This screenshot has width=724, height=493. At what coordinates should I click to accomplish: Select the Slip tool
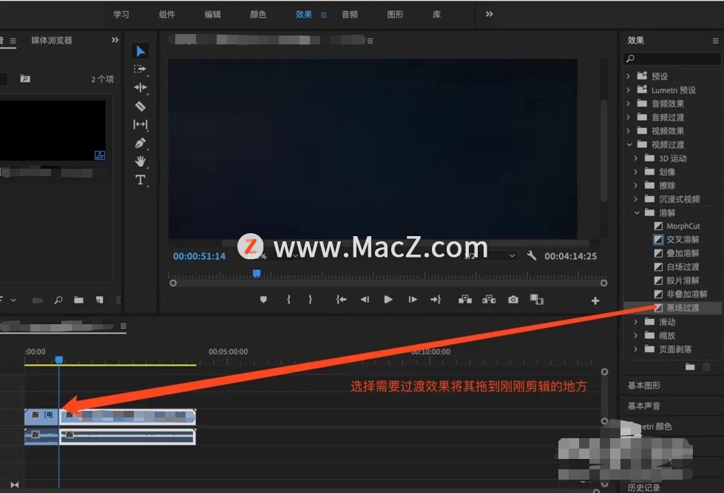pos(141,124)
